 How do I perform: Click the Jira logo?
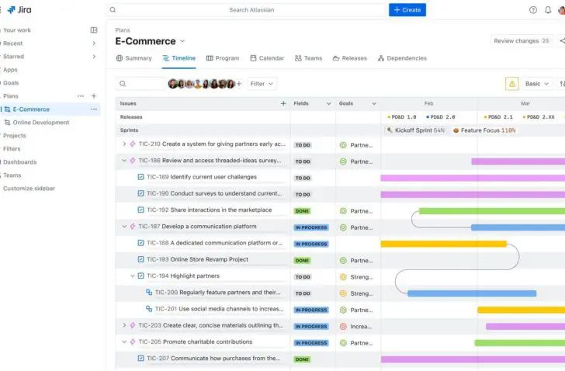pyautogui.click(x=19, y=10)
